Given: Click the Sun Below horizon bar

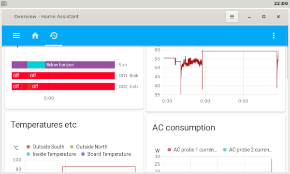Looking at the screenshot, I should 80,65.
